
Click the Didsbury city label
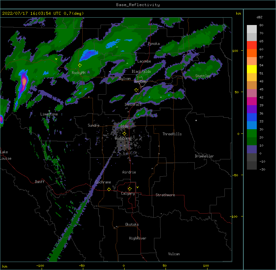pos(123,138)
